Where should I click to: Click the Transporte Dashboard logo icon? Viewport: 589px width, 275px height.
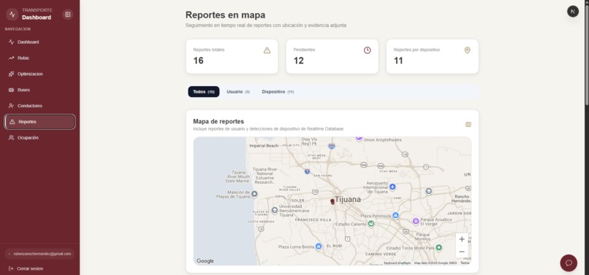tap(12, 15)
